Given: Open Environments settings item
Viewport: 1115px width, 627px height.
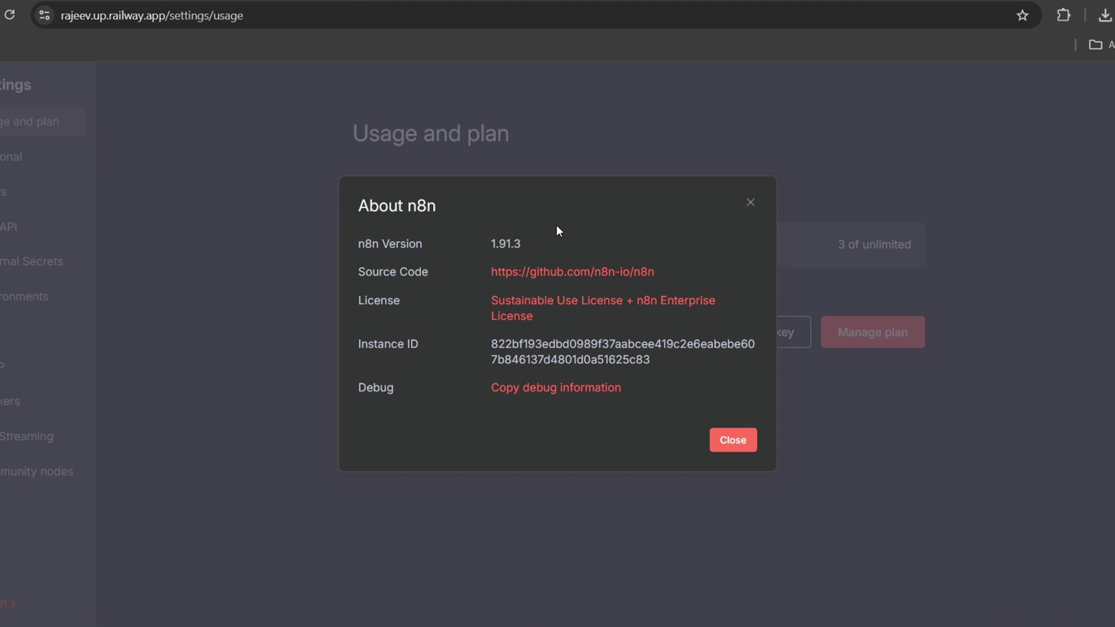Looking at the screenshot, I should point(24,296).
